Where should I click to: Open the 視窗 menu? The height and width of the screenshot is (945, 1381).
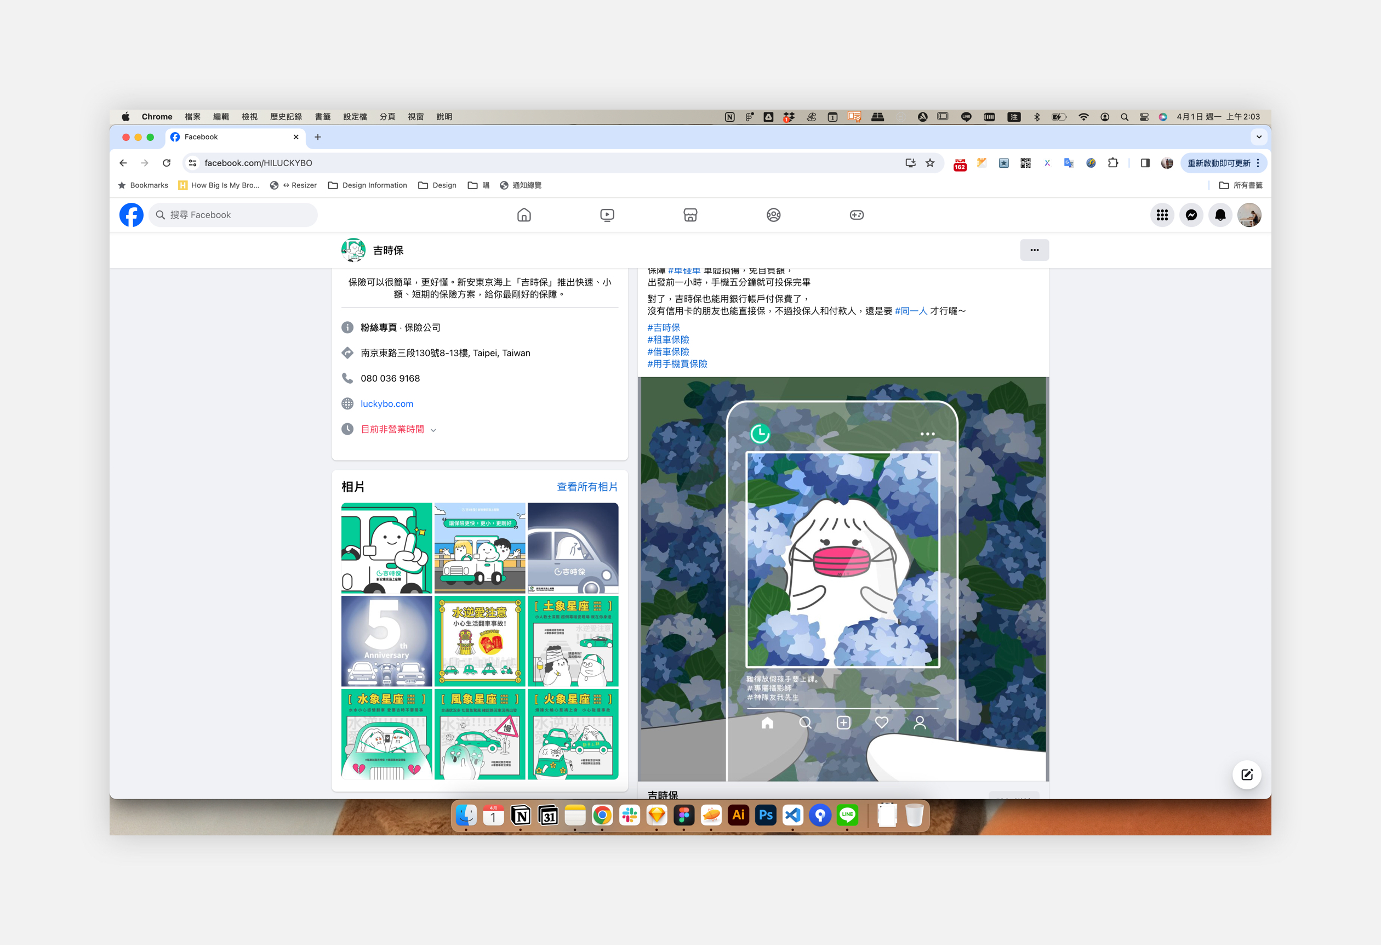(x=416, y=117)
